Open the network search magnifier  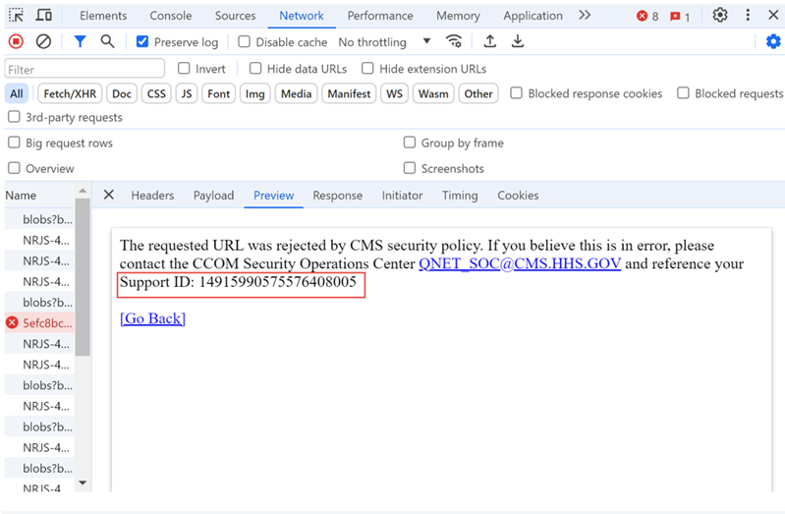pos(107,42)
